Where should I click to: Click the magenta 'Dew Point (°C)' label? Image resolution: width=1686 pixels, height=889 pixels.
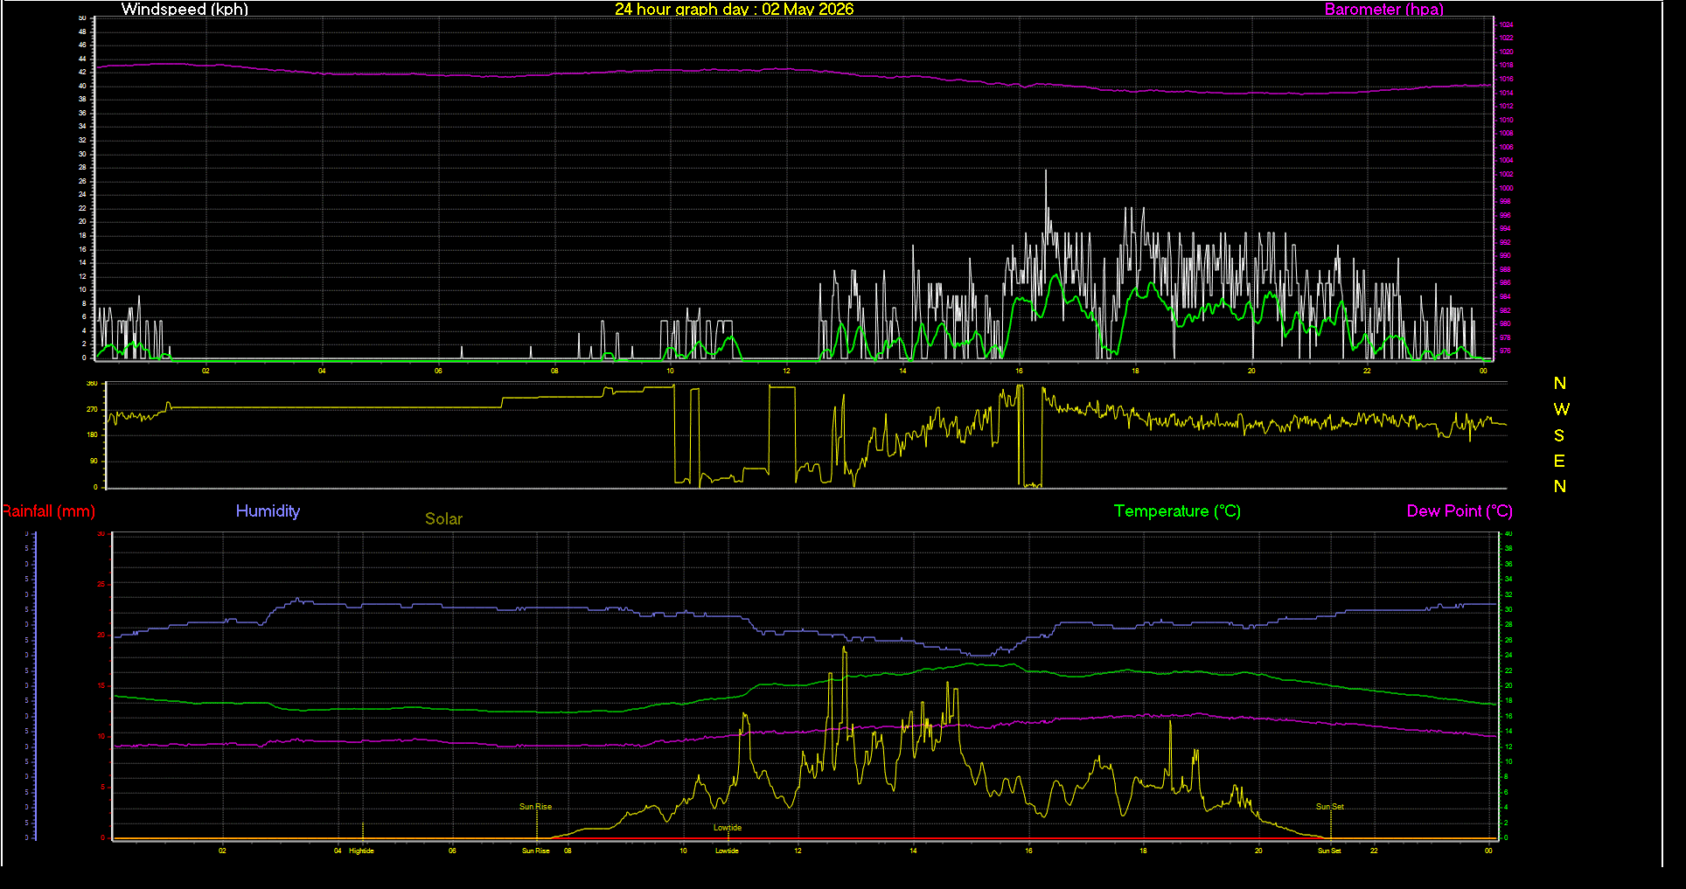[1460, 511]
